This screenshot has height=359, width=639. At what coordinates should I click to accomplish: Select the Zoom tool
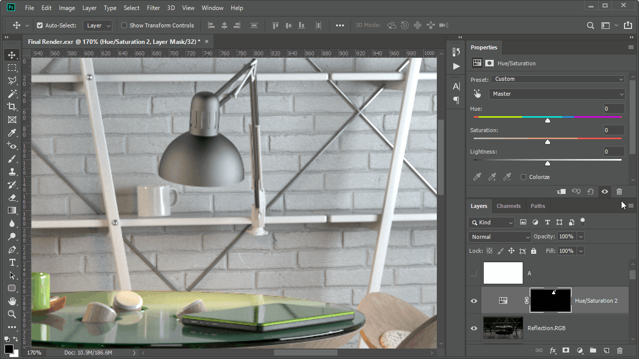(12, 314)
